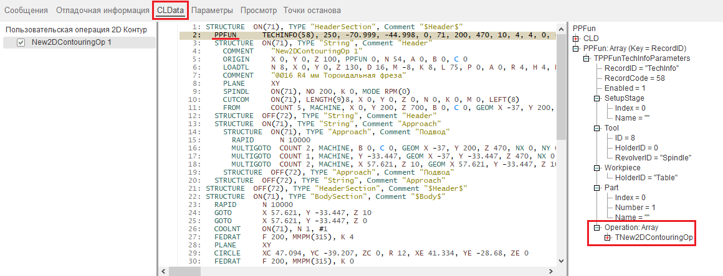Expand the TNew2DContouringOp node
The height and width of the screenshot is (276, 723).
coord(607,237)
